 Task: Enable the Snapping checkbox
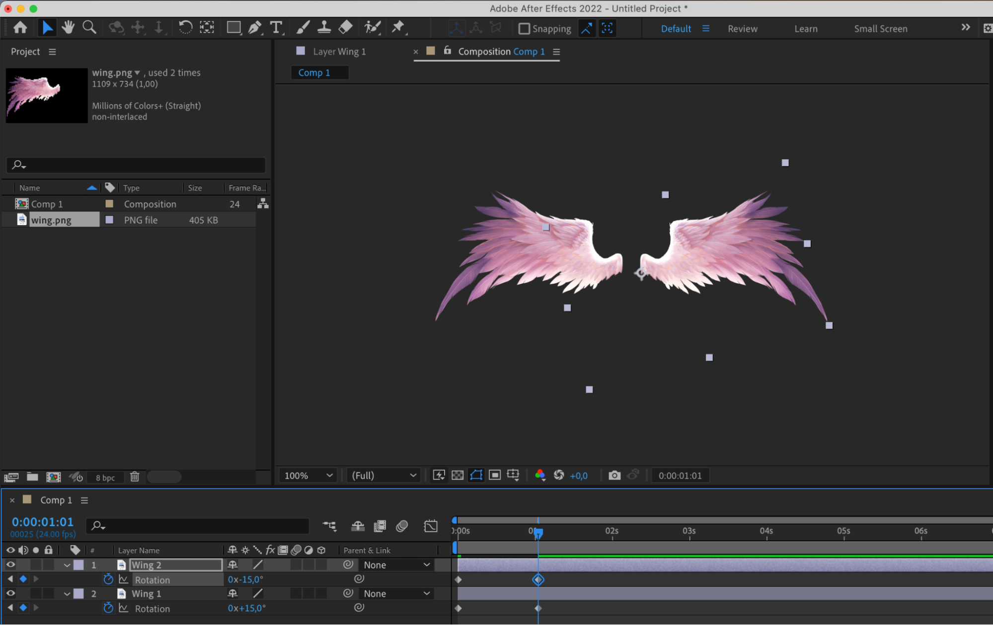[x=524, y=29]
